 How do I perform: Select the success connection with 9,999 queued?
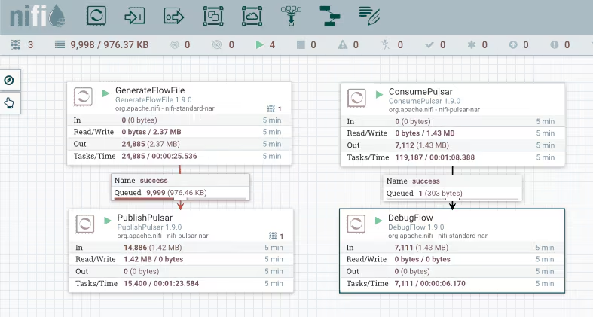179,187
